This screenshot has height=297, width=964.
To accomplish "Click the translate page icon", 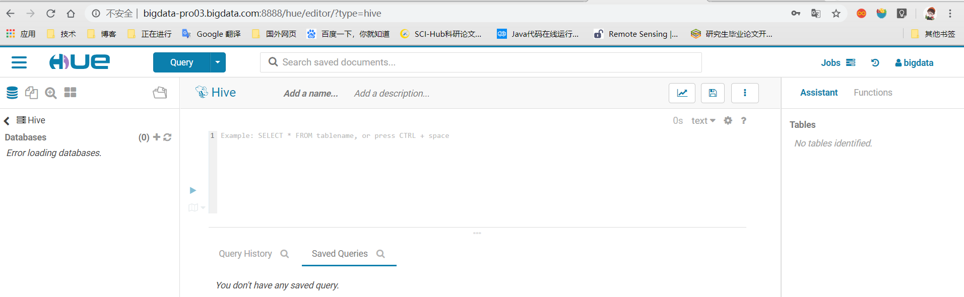I will pyautogui.click(x=816, y=14).
